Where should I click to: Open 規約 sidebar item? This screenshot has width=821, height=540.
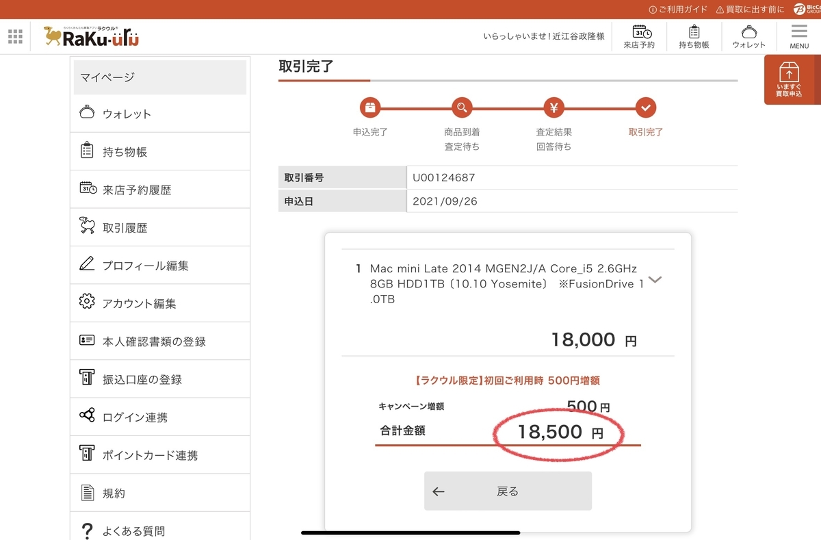(x=160, y=492)
